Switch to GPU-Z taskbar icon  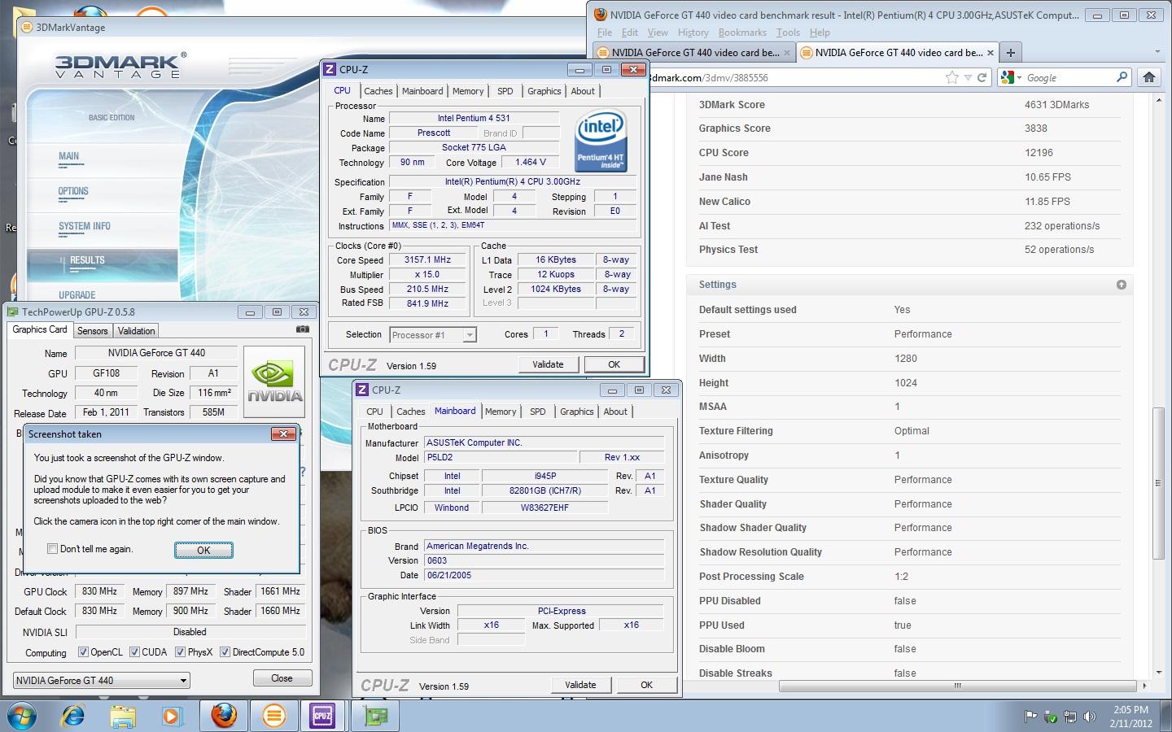click(x=375, y=716)
